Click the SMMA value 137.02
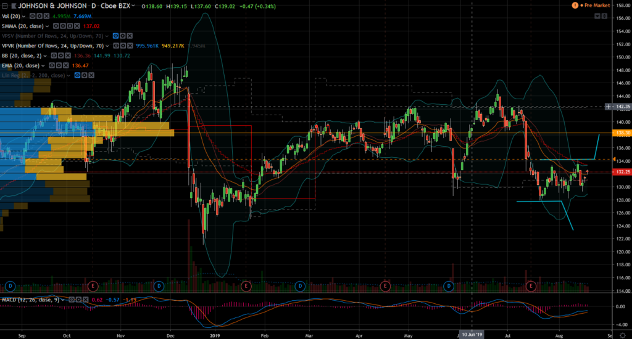Viewport: 632px width, 339px height. 91,26
